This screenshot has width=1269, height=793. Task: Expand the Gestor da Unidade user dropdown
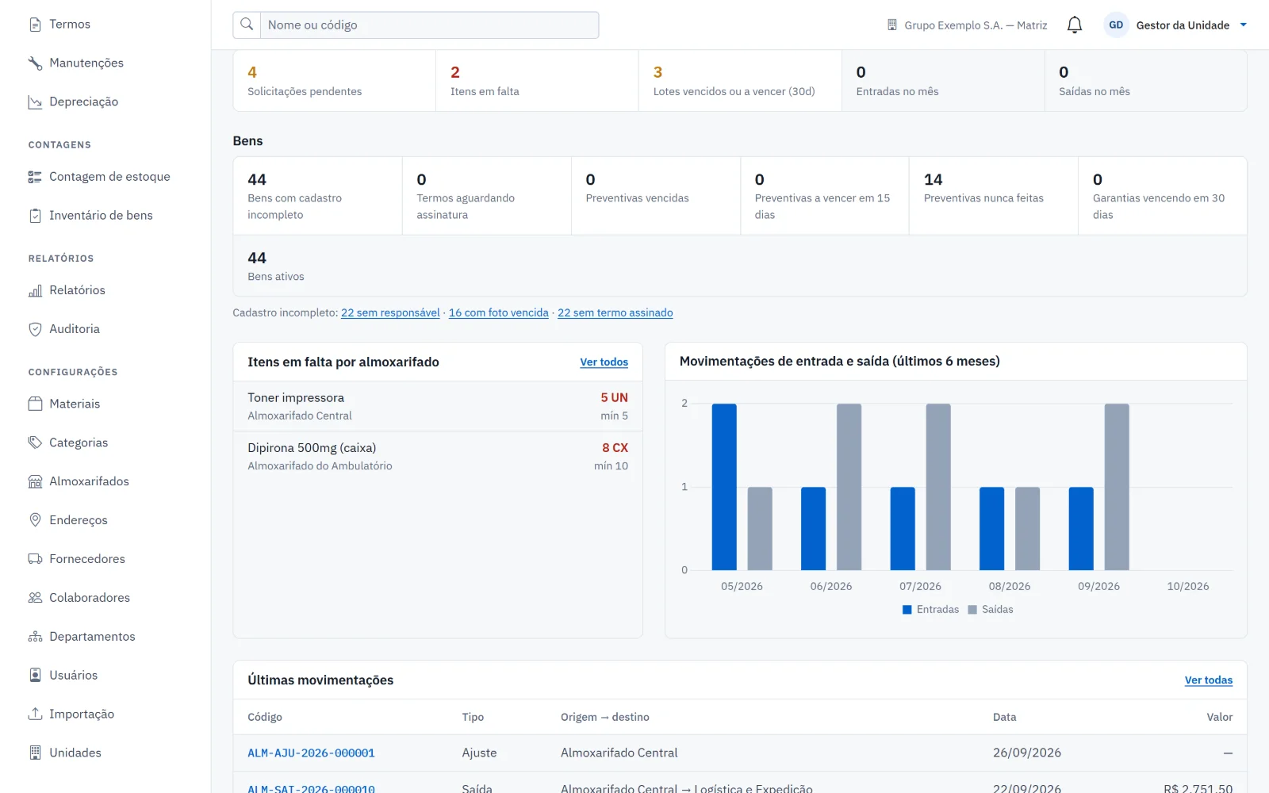pos(1175,25)
